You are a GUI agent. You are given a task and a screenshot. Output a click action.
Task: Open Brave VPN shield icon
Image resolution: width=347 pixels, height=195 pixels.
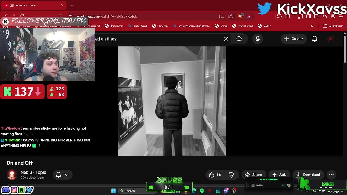(x=333, y=16)
